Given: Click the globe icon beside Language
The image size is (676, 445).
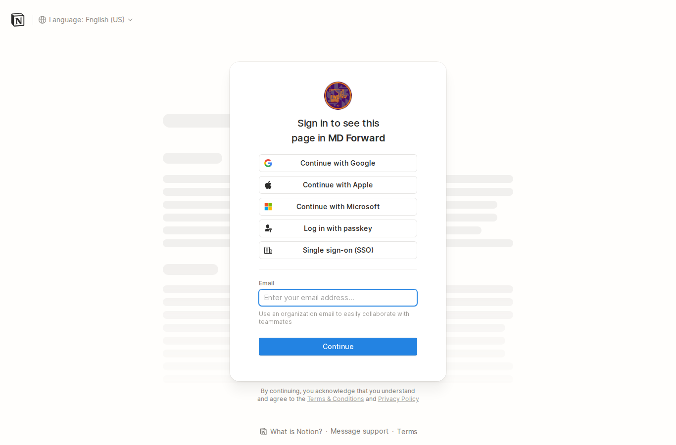Looking at the screenshot, I should click(x=42, y=19).
